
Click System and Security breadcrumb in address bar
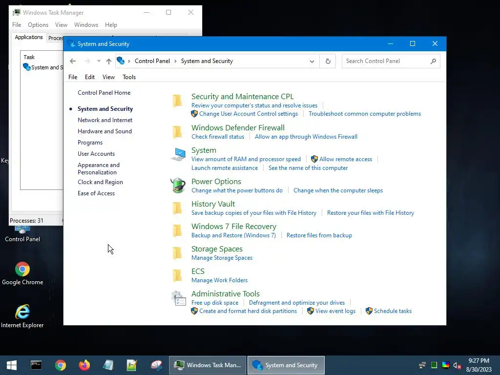point(207,61)
